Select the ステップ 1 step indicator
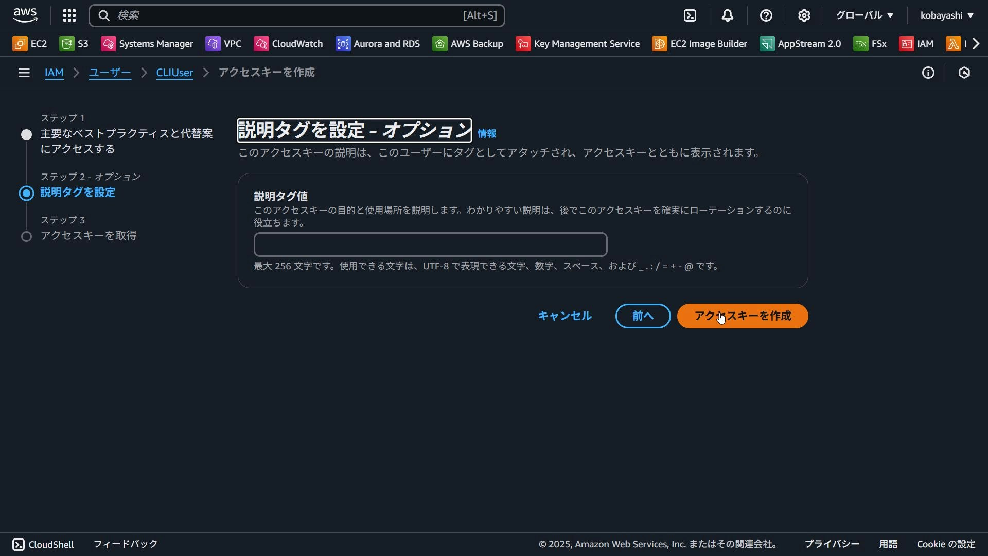Image resolution: width=988 pixels, height=556 pixels. coord(26,134)
